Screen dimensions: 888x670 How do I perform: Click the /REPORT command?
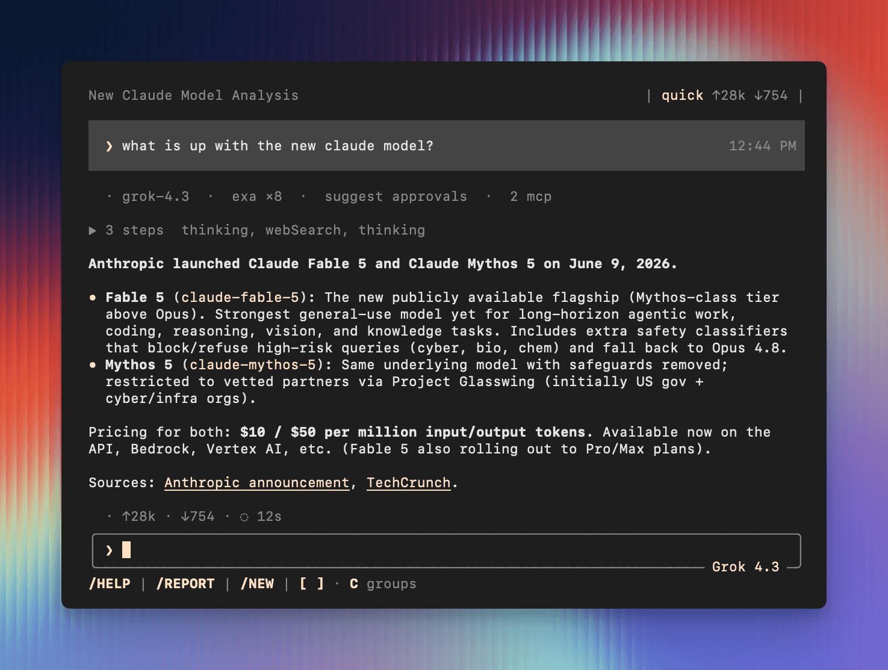coord(185,584)
